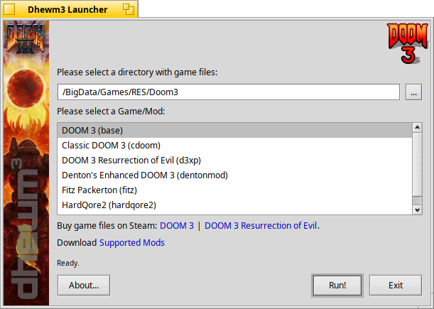Select Classic DOOM 3 (cdoom)

pyautogui.click(x=234, y=146)
